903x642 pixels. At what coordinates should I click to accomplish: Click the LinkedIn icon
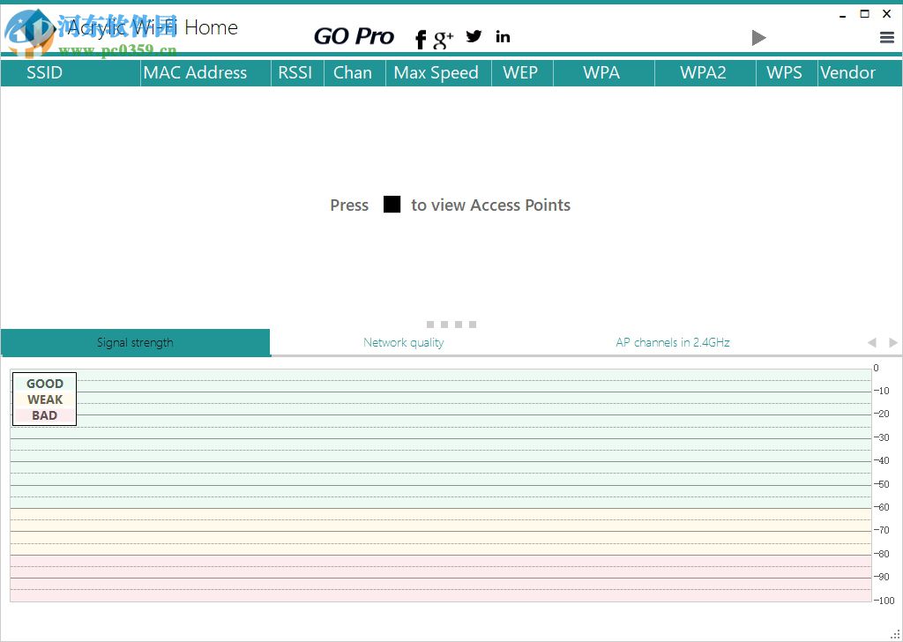(503, 36)
